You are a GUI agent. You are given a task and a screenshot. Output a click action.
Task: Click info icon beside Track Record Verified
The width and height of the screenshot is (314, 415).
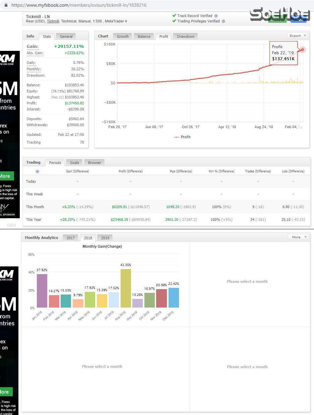coord(216,16)
